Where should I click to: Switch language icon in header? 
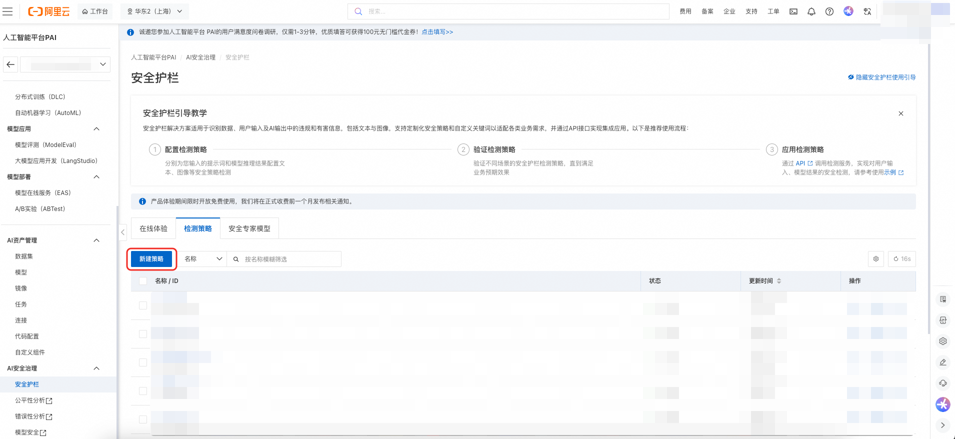click(867, 11)
